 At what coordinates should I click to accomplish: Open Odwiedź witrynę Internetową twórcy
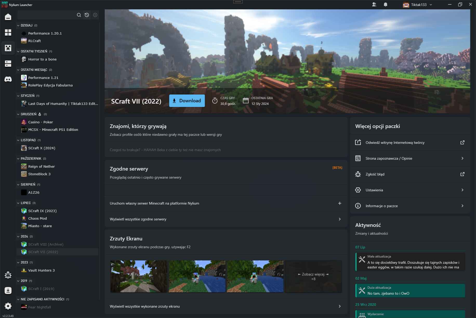pyautogui.click(x=410, y=143)
